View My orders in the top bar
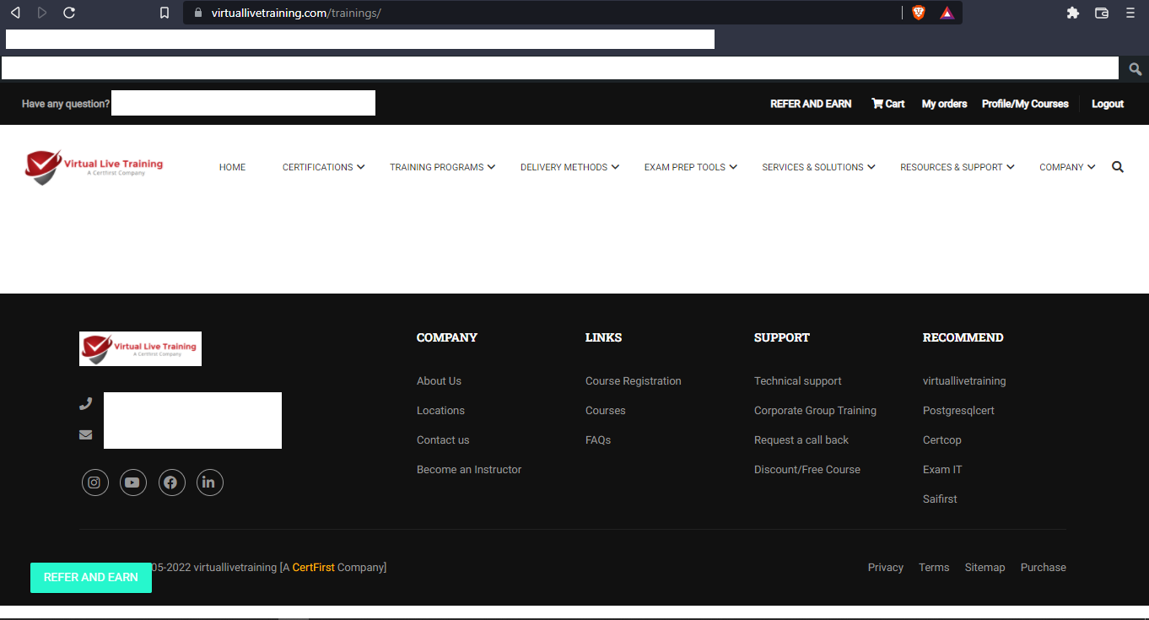 click(944, 104)
